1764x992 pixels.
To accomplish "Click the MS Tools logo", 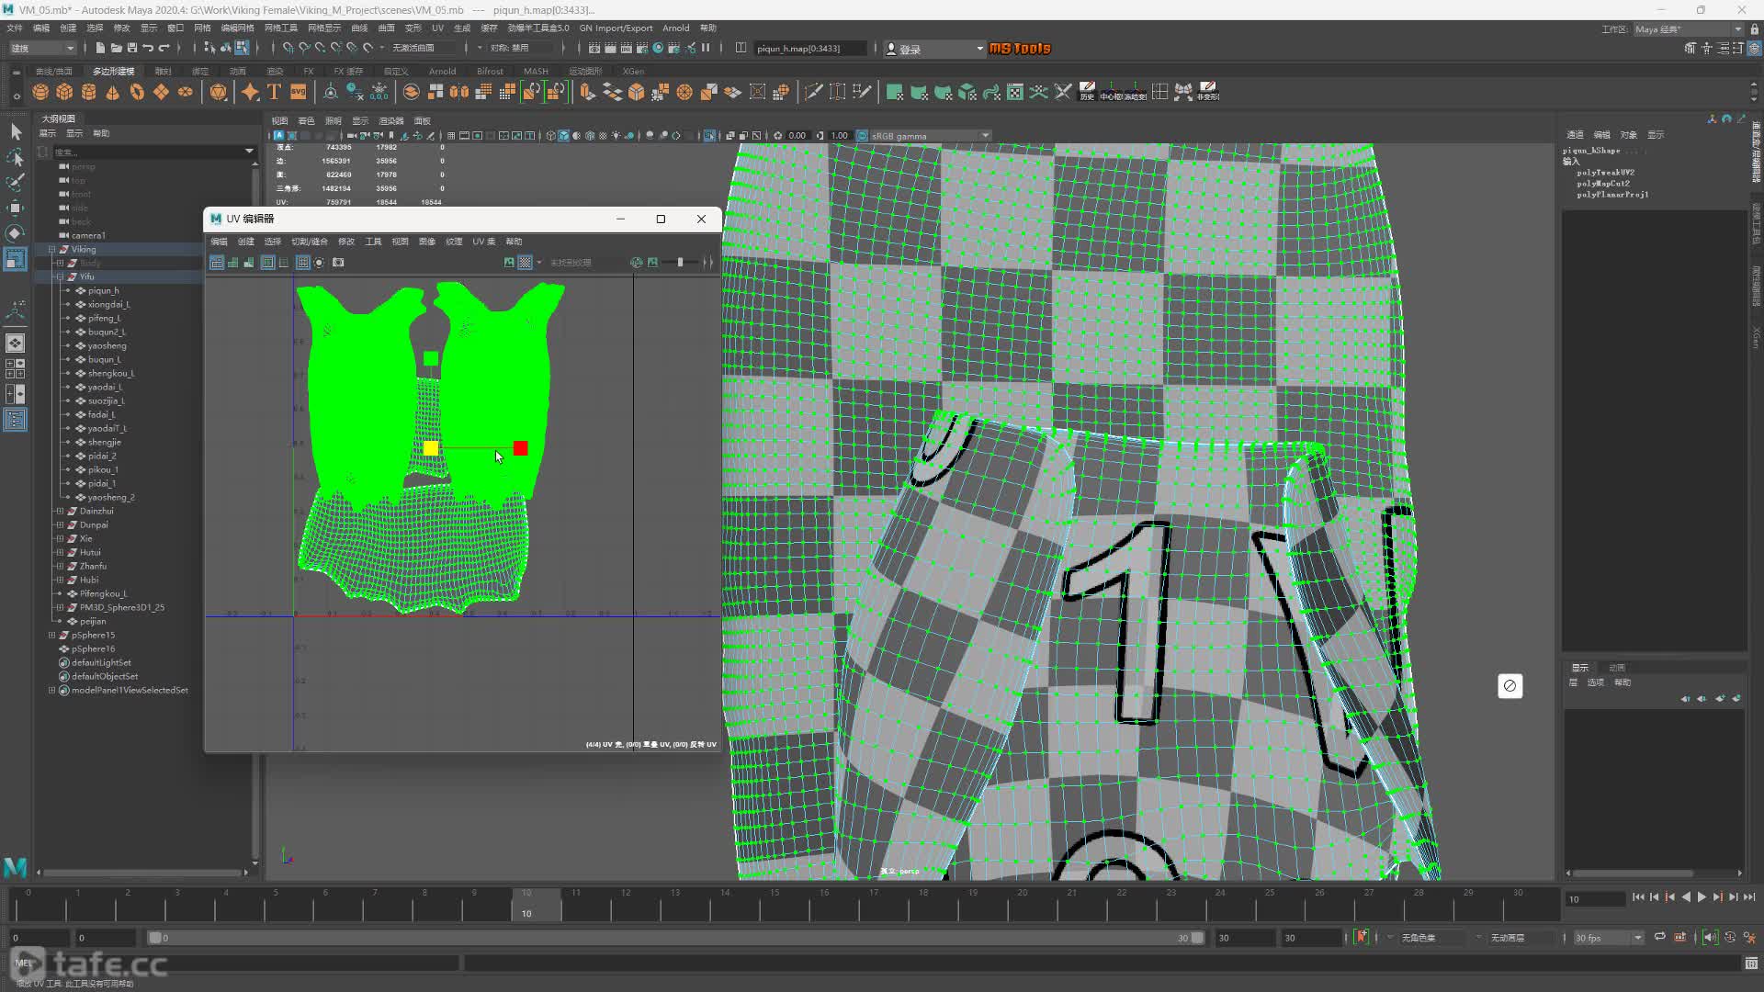I will pos(1020,49).
